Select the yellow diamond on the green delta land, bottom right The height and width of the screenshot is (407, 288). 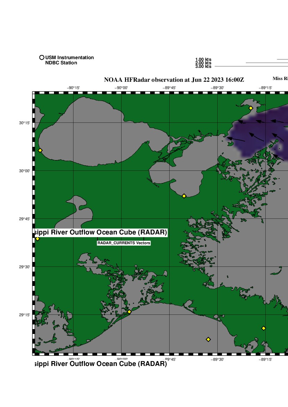[x=264, y=328]
